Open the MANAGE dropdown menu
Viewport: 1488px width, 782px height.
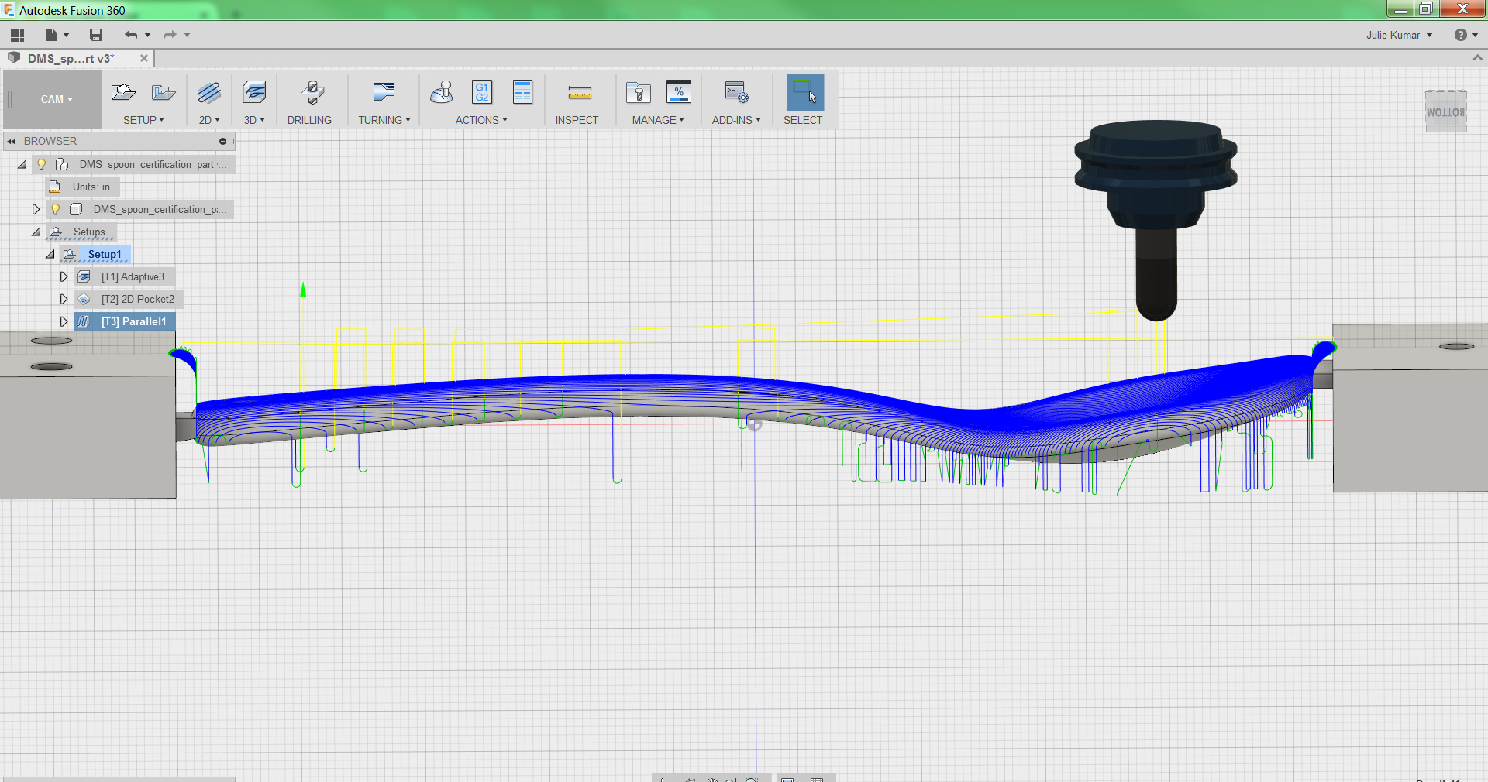[x=658, y=120]
